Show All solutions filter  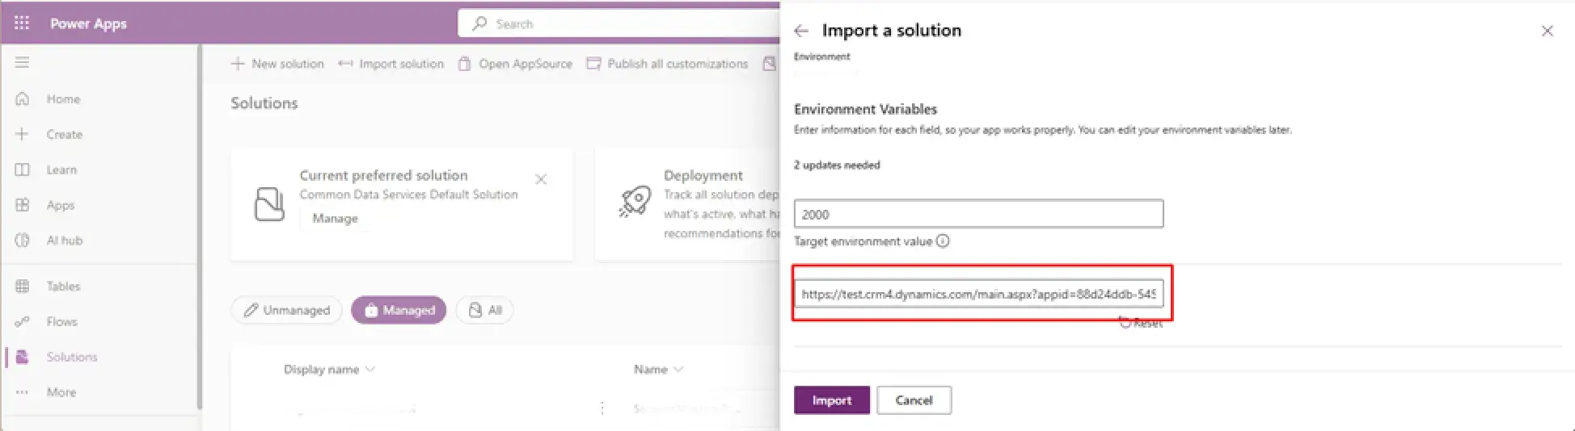[x=484, y=310]
